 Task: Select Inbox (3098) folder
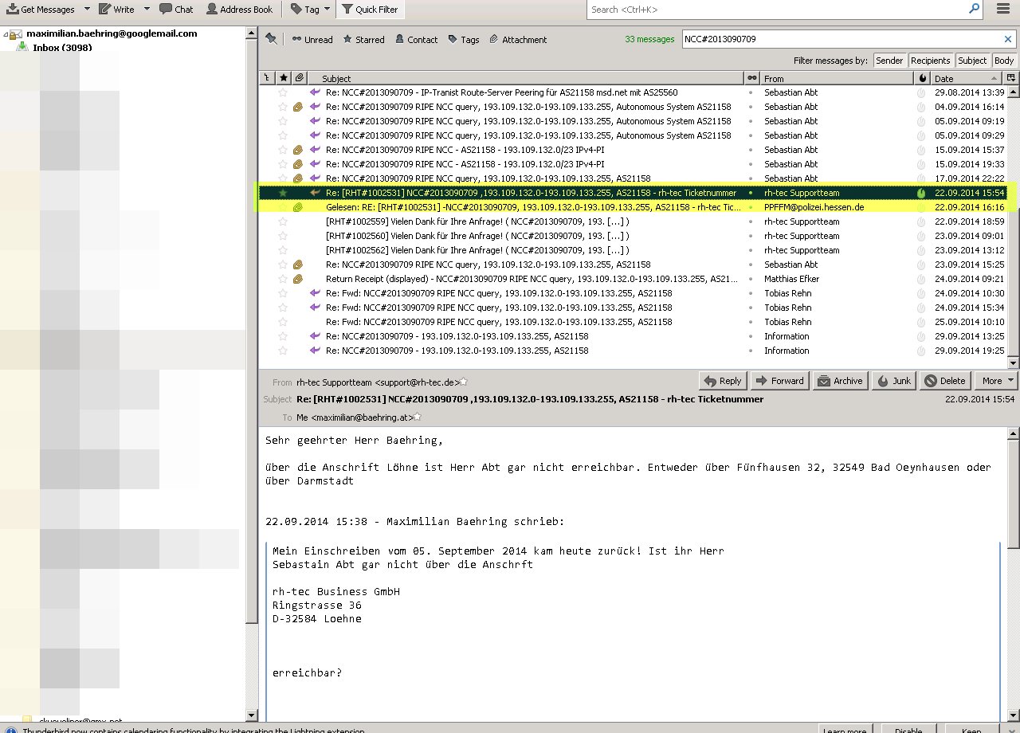point(61,48)
